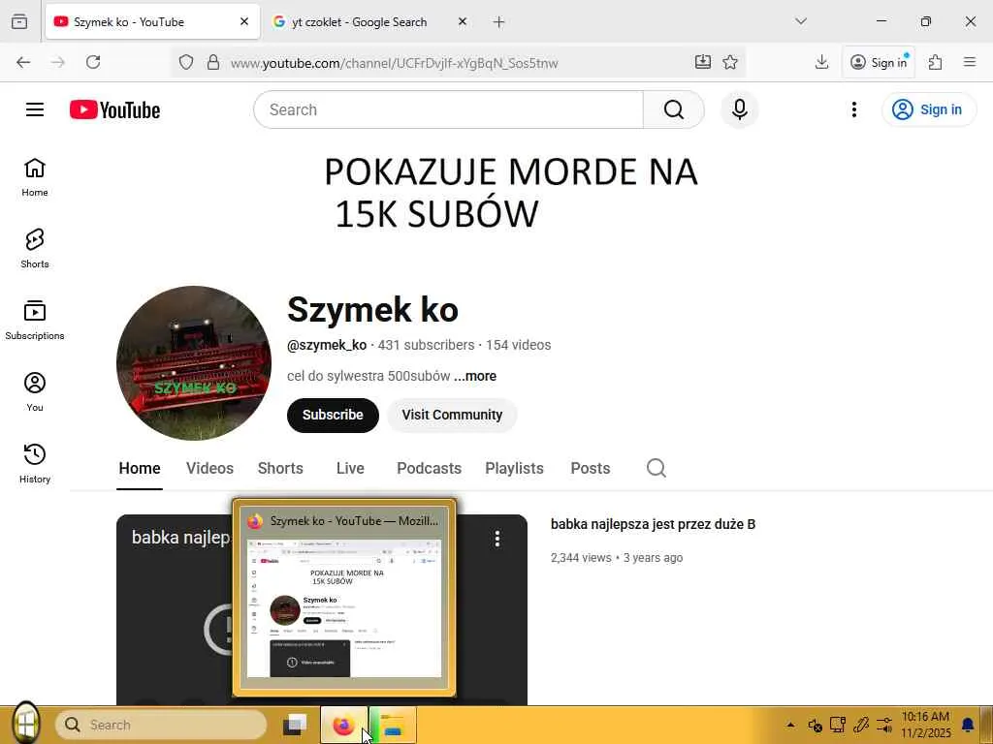Open the File Explorer taskbar icon
This screenshot has width=993, height=744.
coord(394,725)
